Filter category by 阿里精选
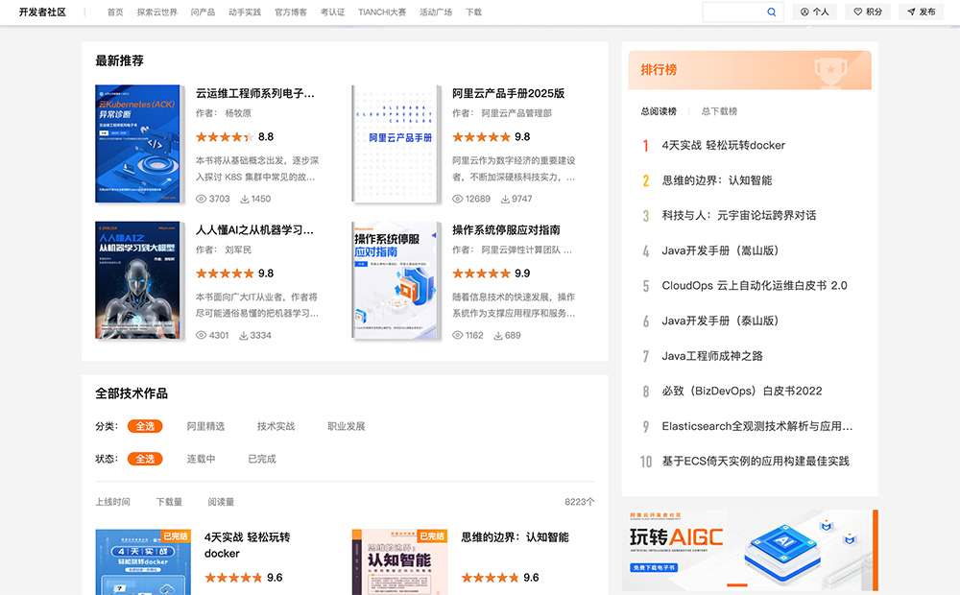Viewport: 960px width, 595px height. pos(205,426)
